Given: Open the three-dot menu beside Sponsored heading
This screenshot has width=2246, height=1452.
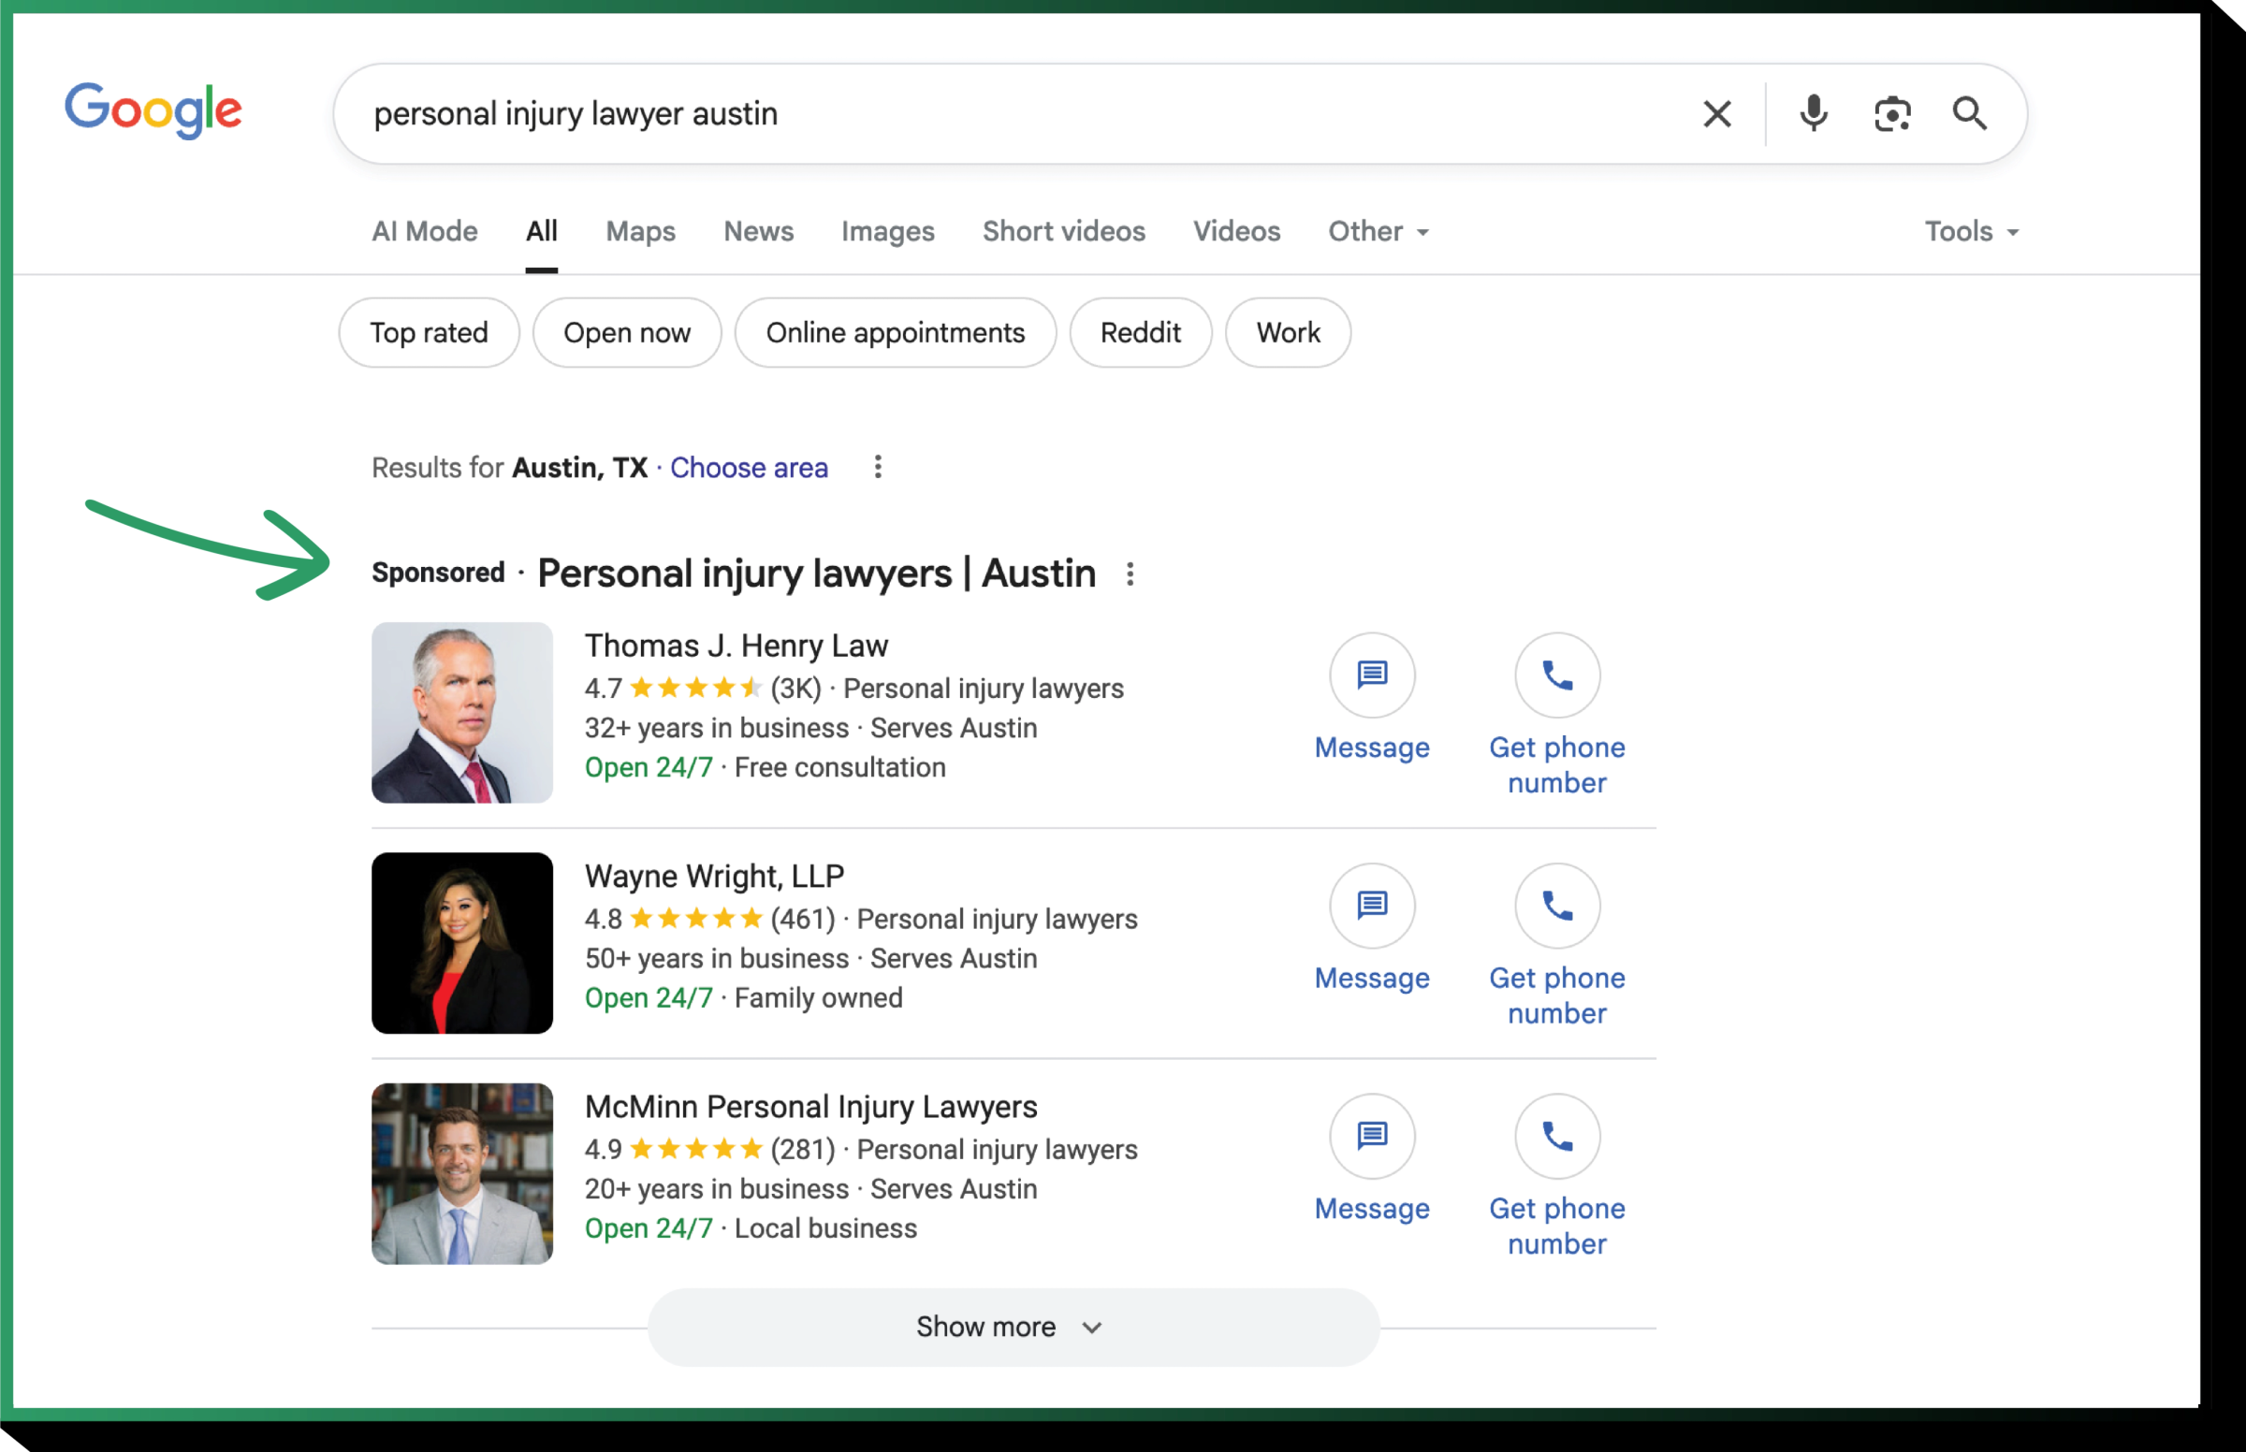Looking at the screenshot, I should coord(1130,574).
